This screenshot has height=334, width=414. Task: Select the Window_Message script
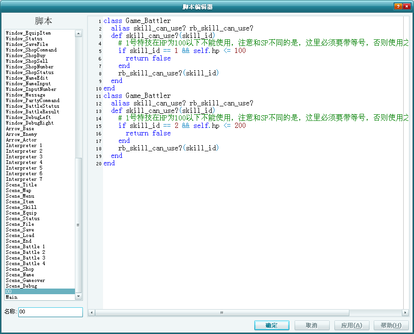click(40, 95)
